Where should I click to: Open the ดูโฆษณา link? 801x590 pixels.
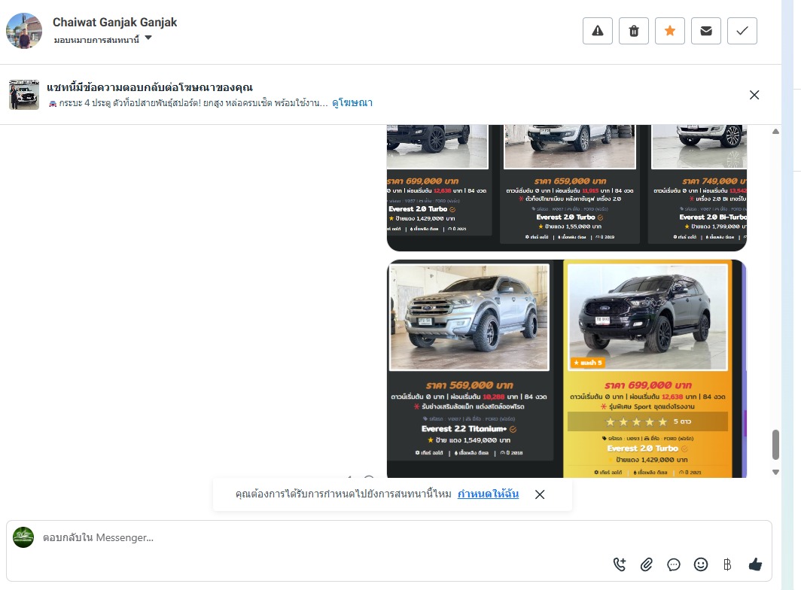click(352, 102)
